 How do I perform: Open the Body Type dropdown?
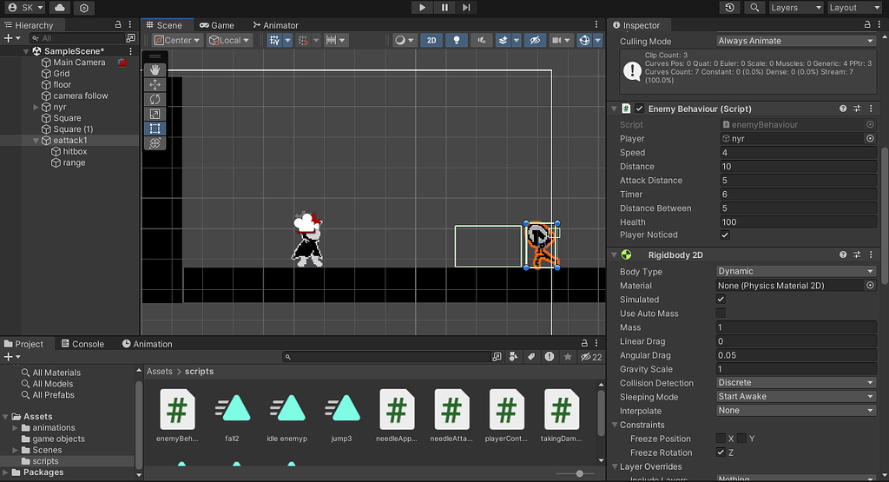pyautogui.click(x=795, y=272)
